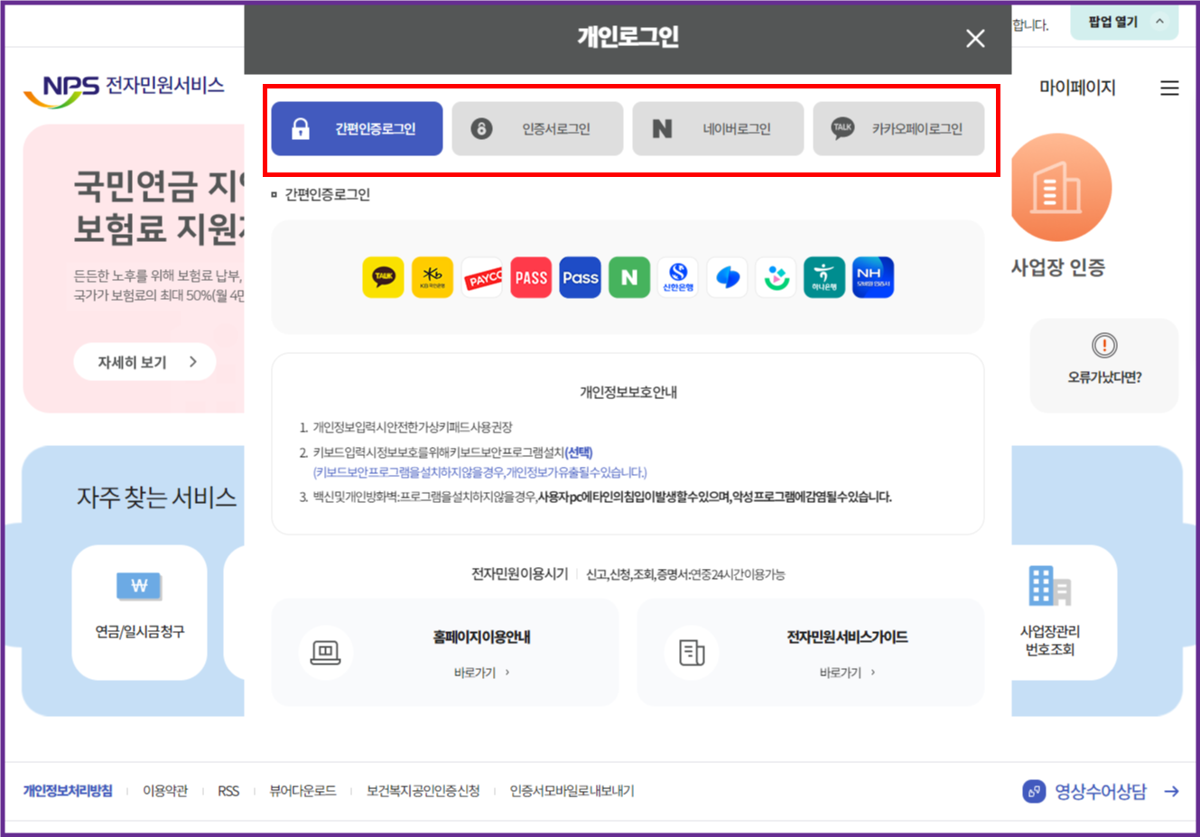Viewport: 1200px width, 837px height.
Task: Select the KB국민은행 authentication icon
Action: coord(433,277)
